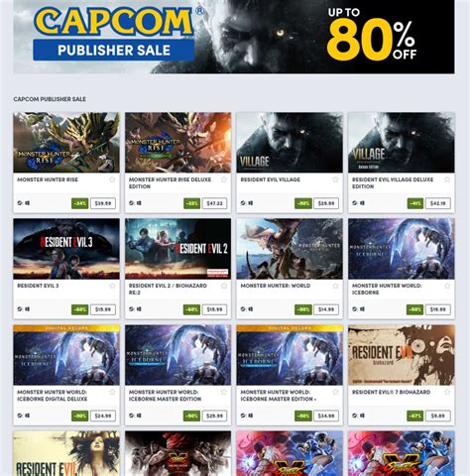
Task: Click Steam icon under Monster Hunter Rise
Action: pos(20,203)
